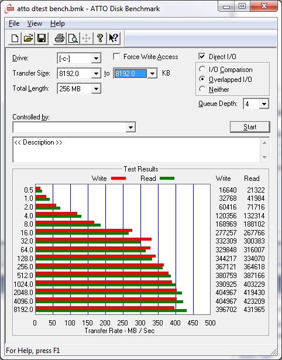Enable Force Write Access checkbox
This screenshot has height=360, width=282.
click(116, 56)
